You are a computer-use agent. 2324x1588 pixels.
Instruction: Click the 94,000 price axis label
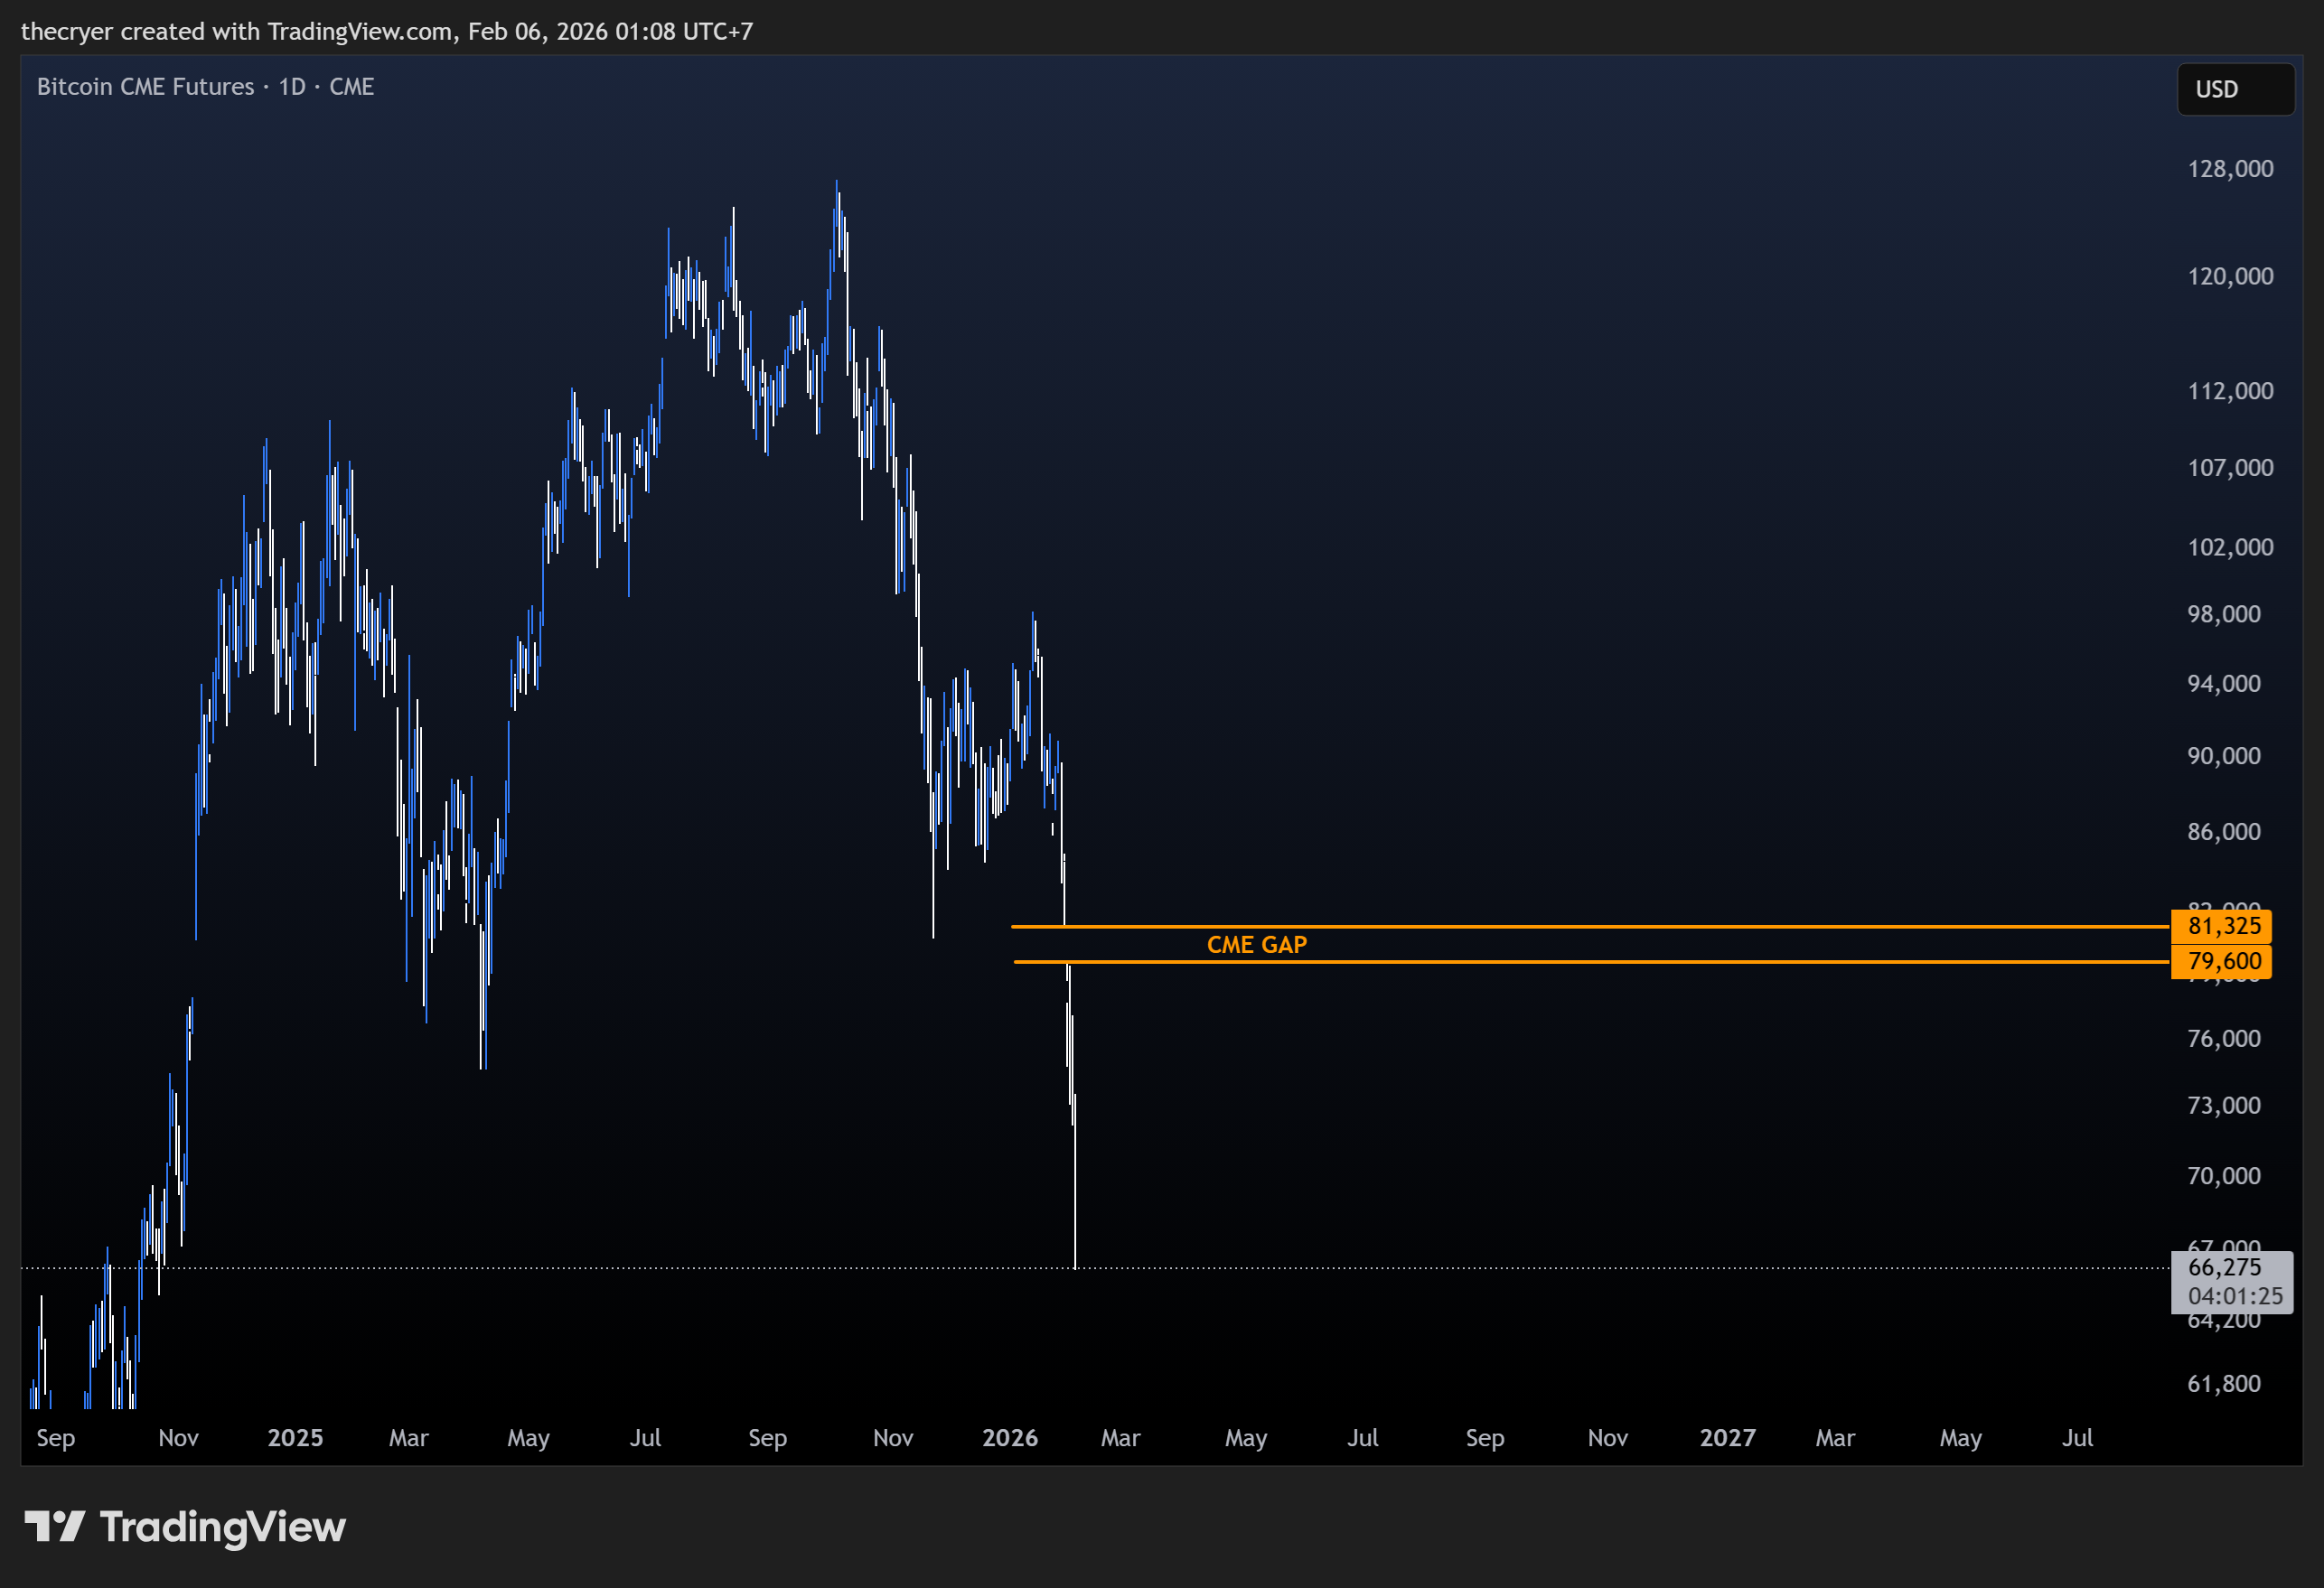[2224, 684]
